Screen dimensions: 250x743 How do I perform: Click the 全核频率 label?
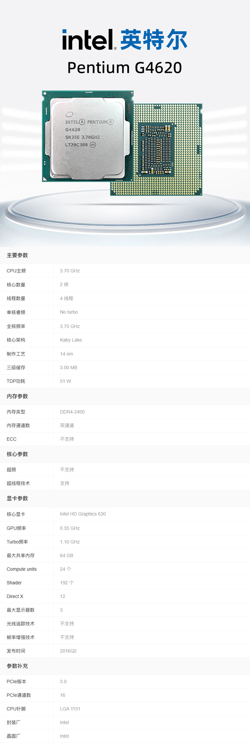pyautogui.click(x=16, y=326)
